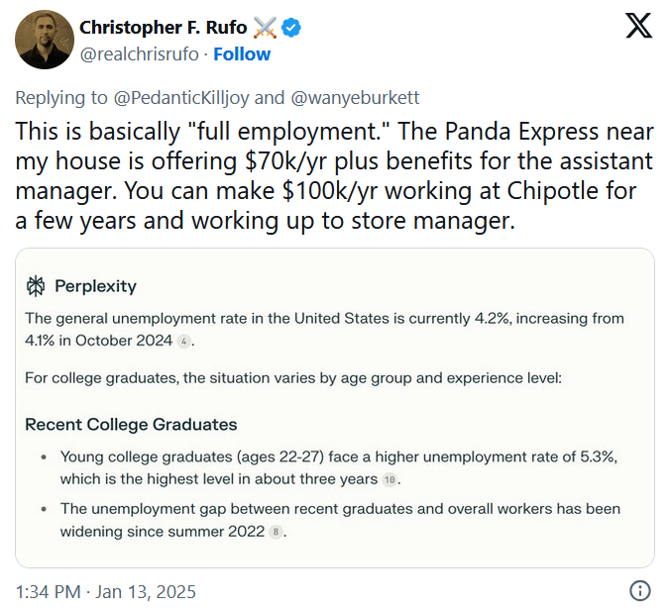Visit the @wanyeburkett mention
This screenshot has height=611, width=670.
pyautogui.click(x=355, y=98)
